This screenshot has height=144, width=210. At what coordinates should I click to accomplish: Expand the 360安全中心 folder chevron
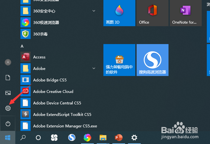pos(94,11)
